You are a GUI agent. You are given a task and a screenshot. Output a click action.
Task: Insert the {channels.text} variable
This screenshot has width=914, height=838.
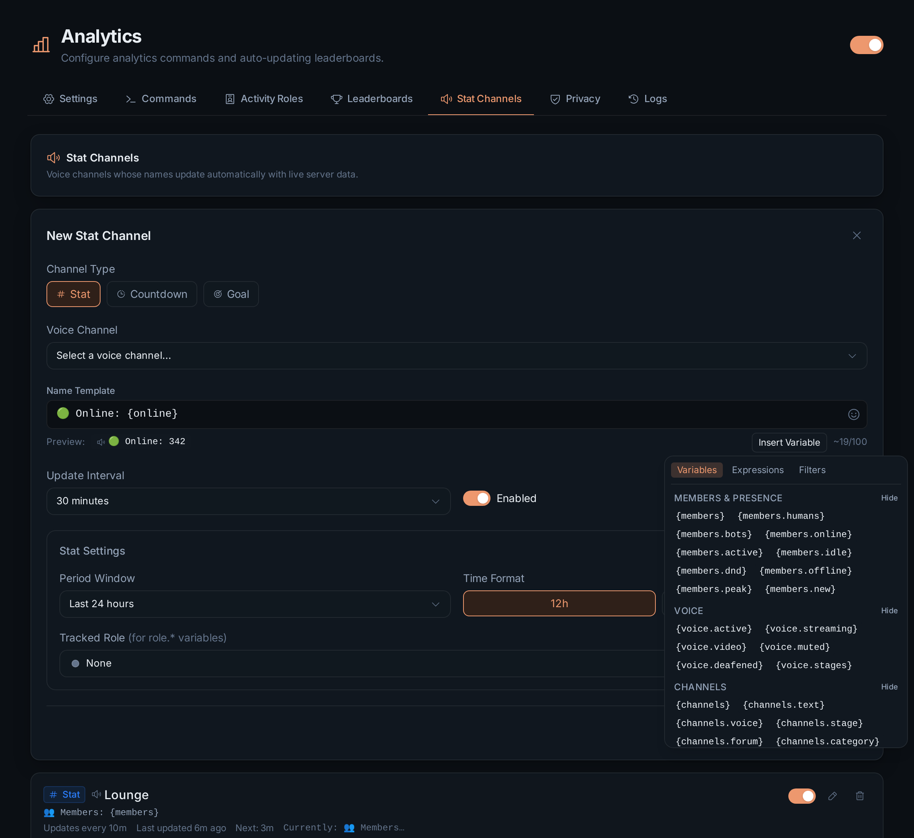[x=783, y=705]
